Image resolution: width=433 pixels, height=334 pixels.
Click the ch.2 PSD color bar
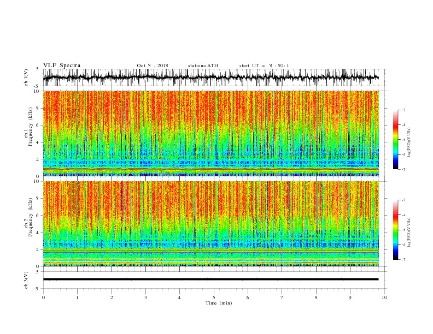coord(395,230)
